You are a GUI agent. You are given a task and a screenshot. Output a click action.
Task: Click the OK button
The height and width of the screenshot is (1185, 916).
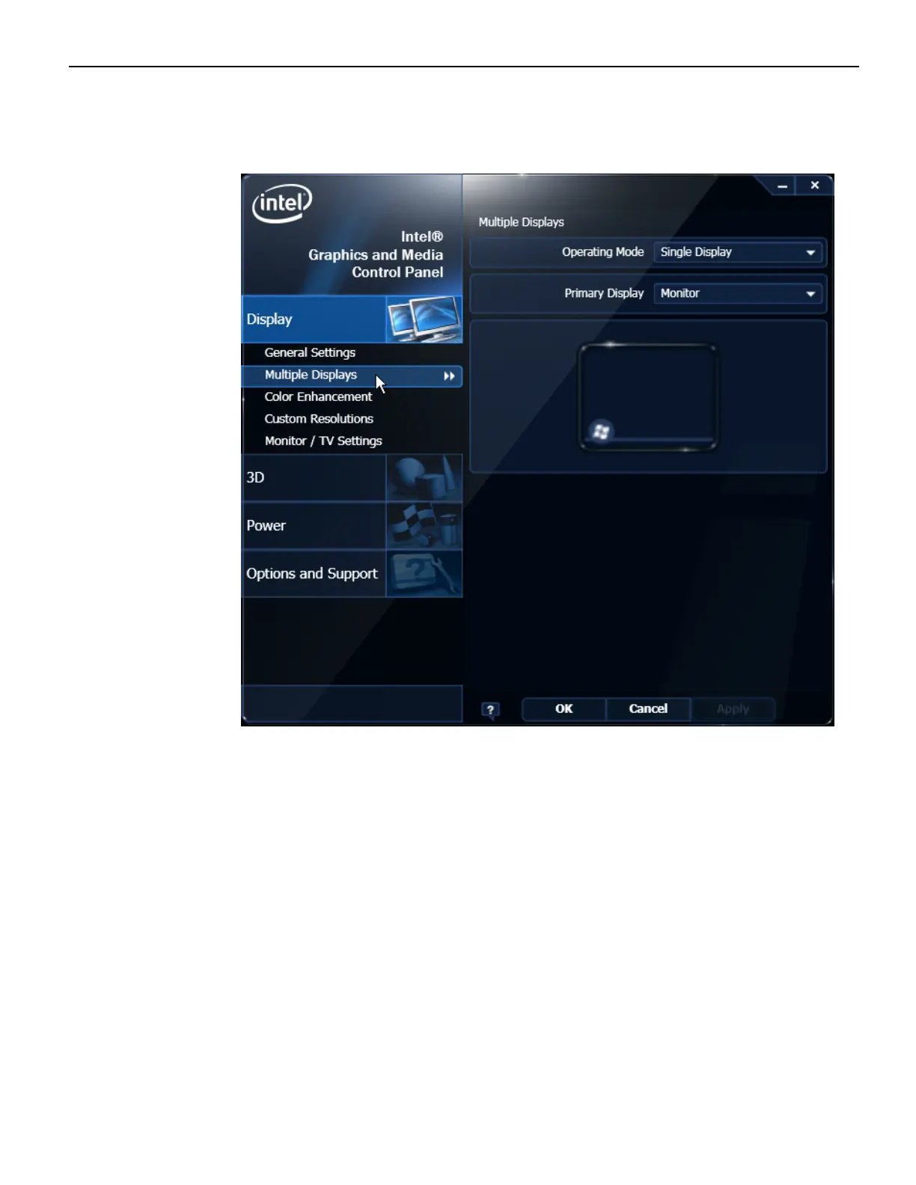pyautogui.click(x=564, y=708)
